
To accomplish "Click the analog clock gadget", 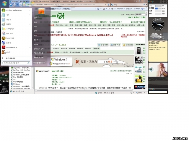I will click(x=158, y=24).
